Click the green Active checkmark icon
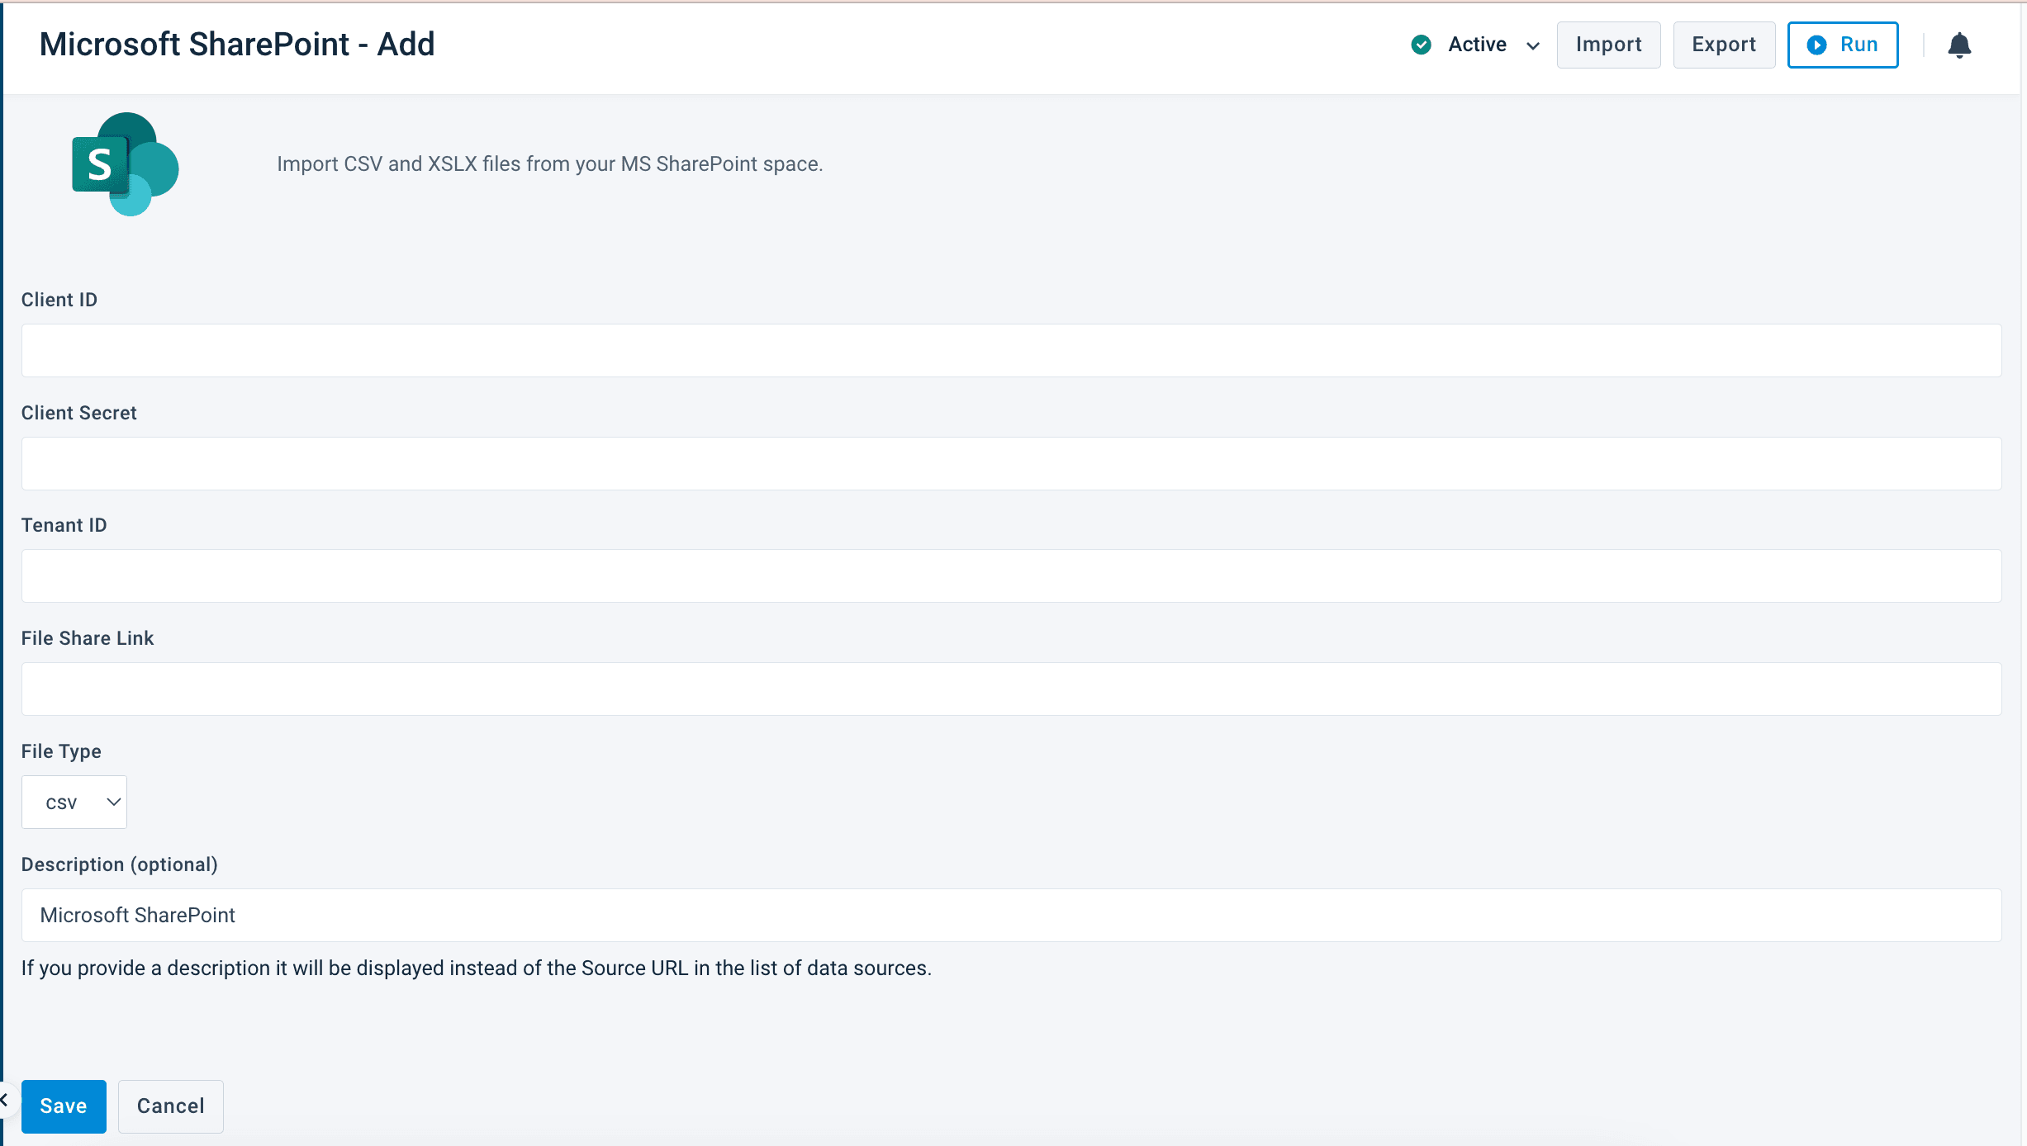Screen dimensions: 2027x1146 click(x=1421, y=45)
